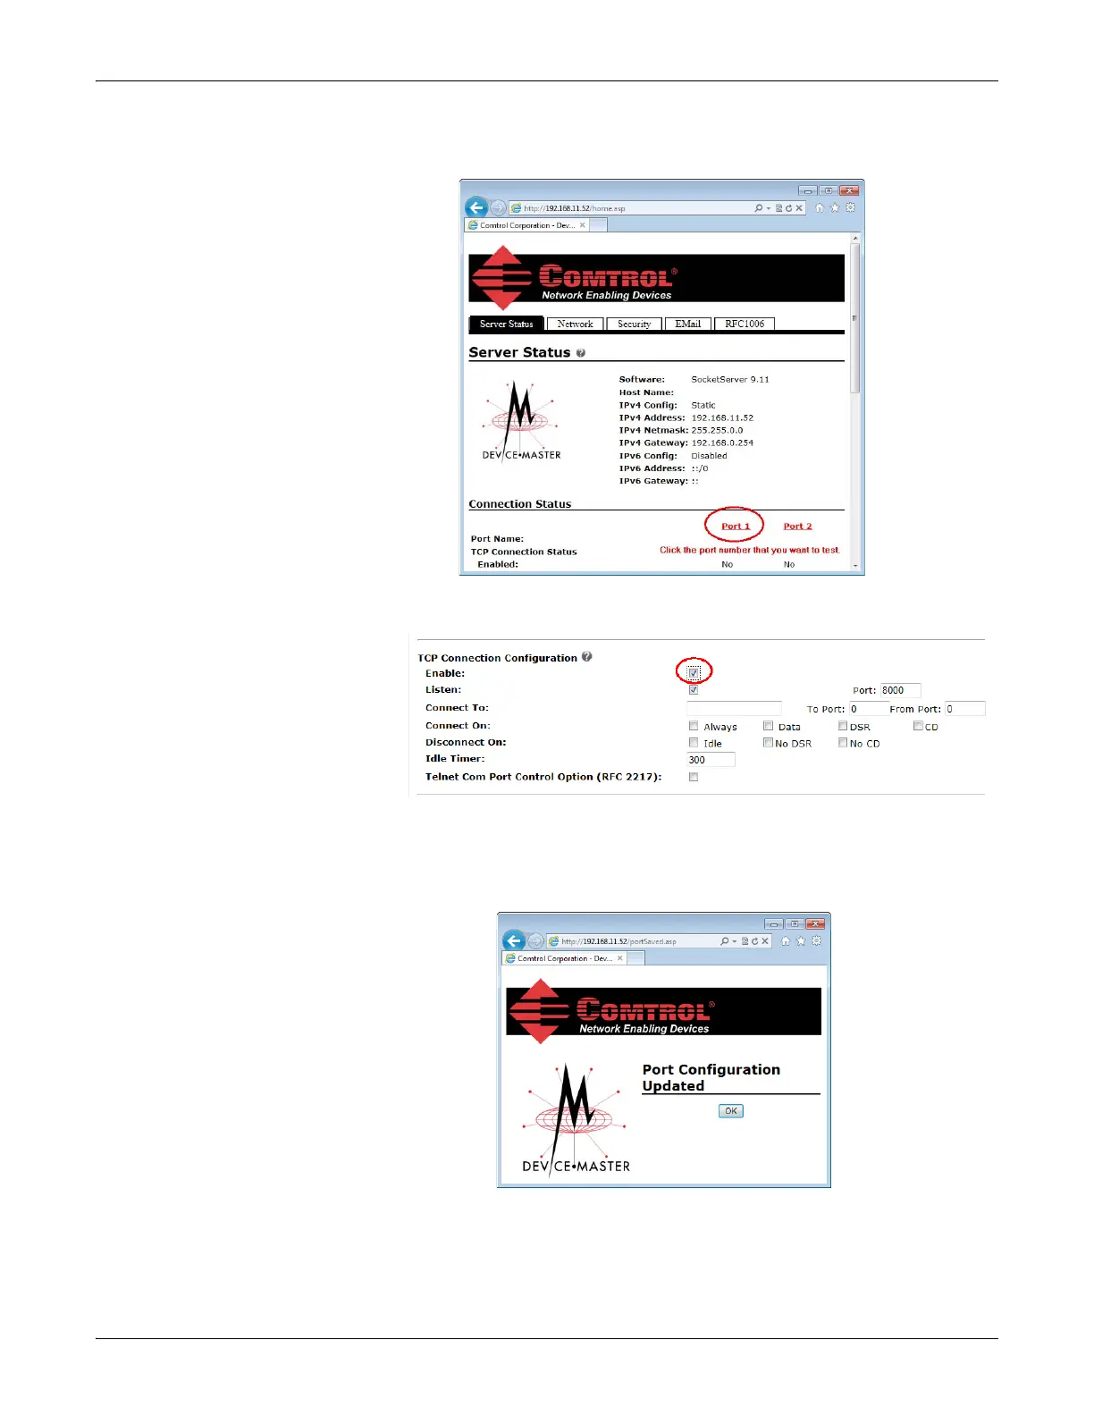
Task: Select Comtrol Corporation browser tab in home.asp window
Action: [527, 225]
